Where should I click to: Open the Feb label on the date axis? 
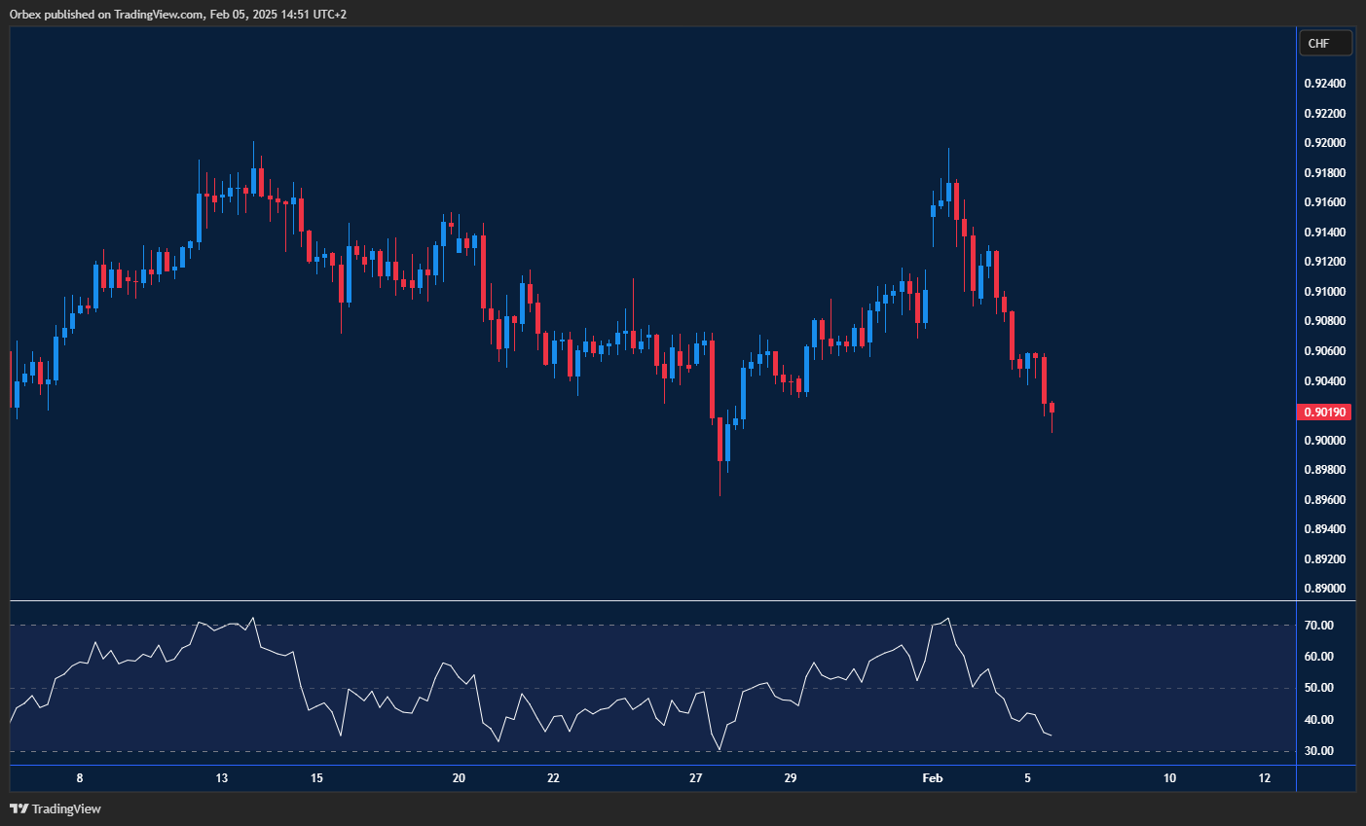pyautogui.click(x=932, y=778)
